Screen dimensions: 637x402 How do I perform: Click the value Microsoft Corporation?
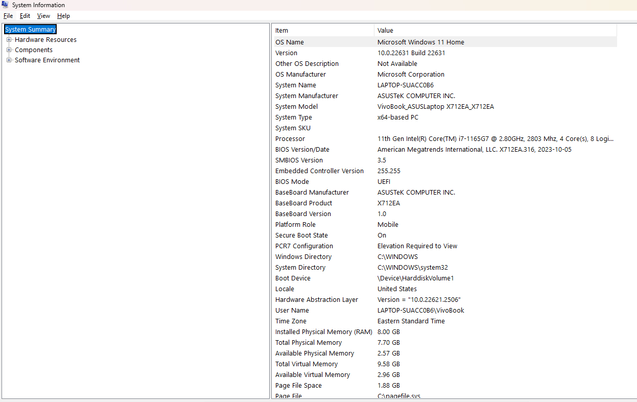pos(411,75)
